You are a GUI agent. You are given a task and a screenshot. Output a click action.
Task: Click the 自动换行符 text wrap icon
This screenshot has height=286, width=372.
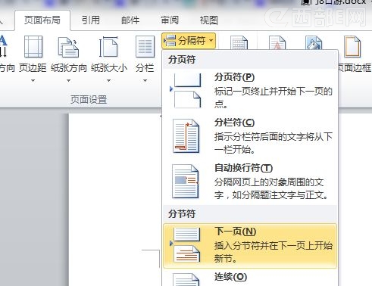(185, 181)
